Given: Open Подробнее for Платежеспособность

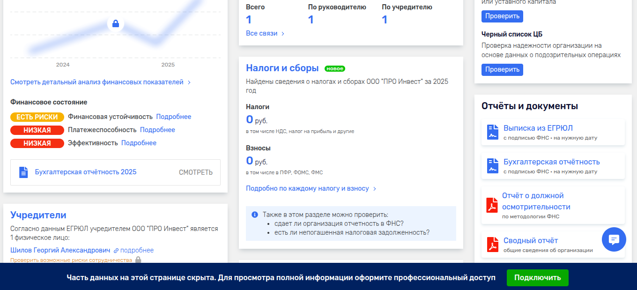Looking at the screenshot, I should [x=157, y=130].
